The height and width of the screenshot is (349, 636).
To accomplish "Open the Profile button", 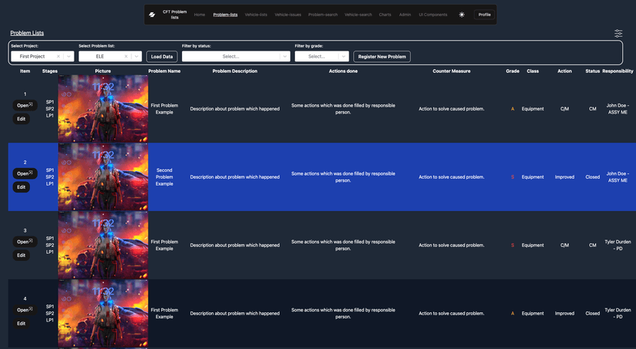I will pos(484,15).
